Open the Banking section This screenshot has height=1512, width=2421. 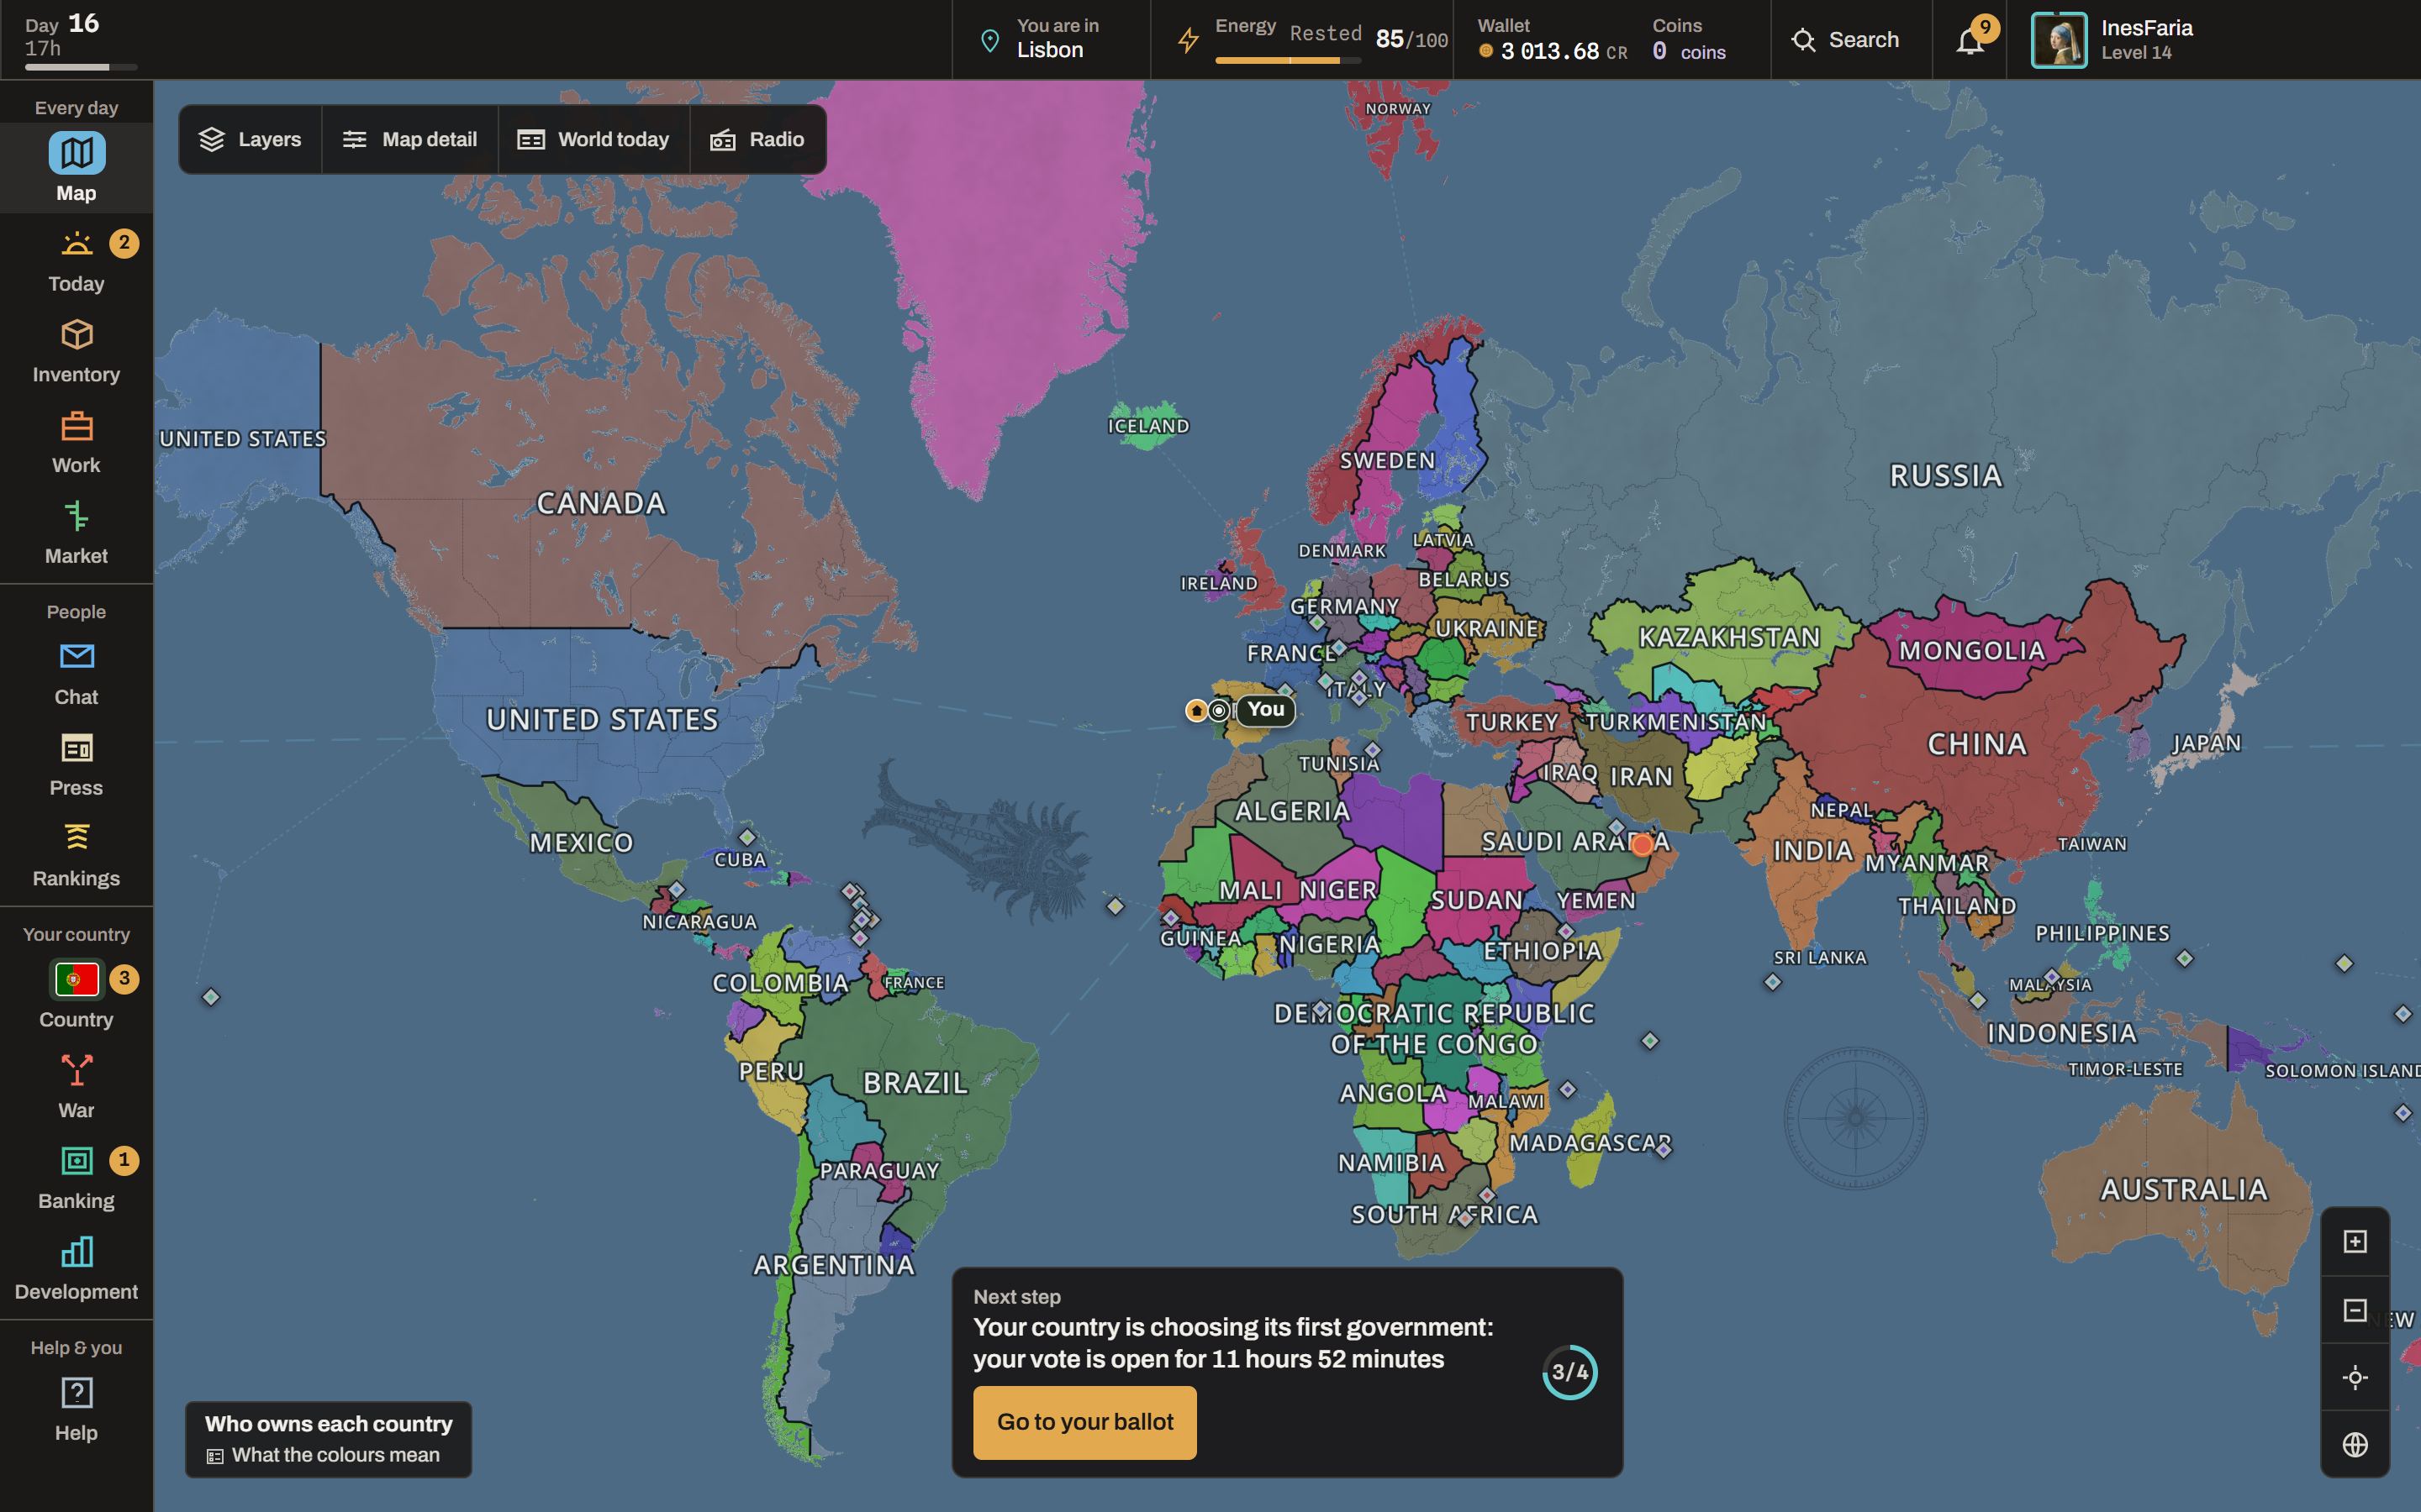click(76, 1179)
